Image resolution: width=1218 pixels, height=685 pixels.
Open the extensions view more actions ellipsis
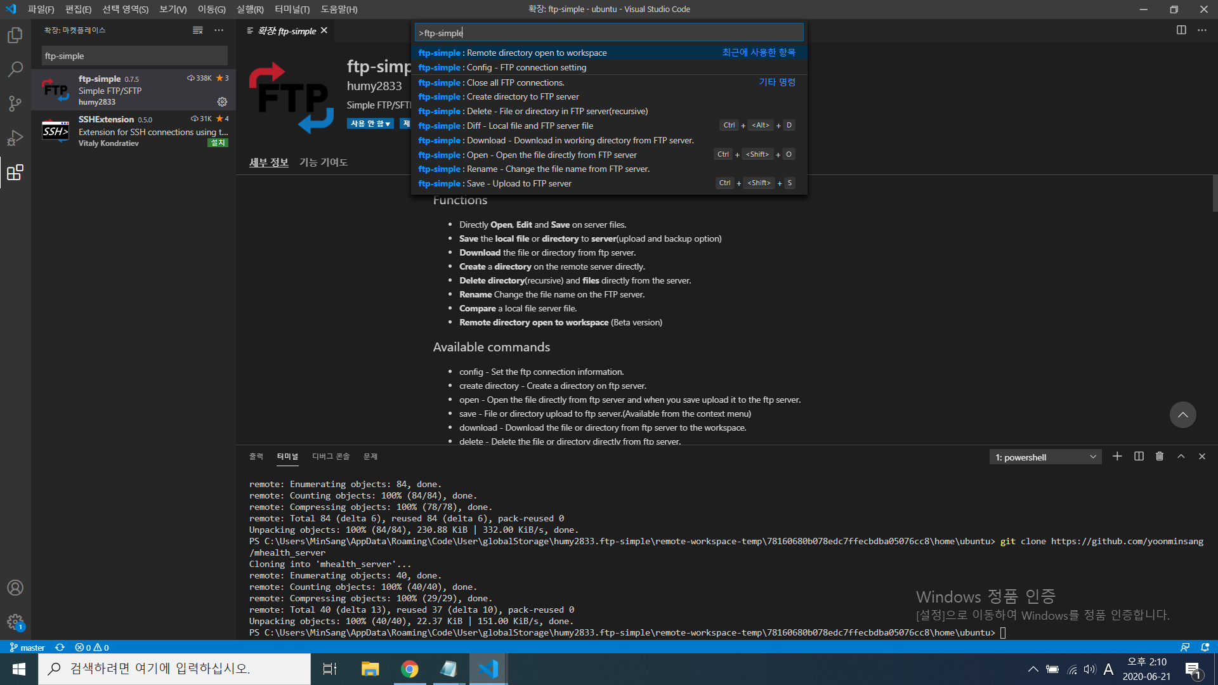[x=219, y=30]
